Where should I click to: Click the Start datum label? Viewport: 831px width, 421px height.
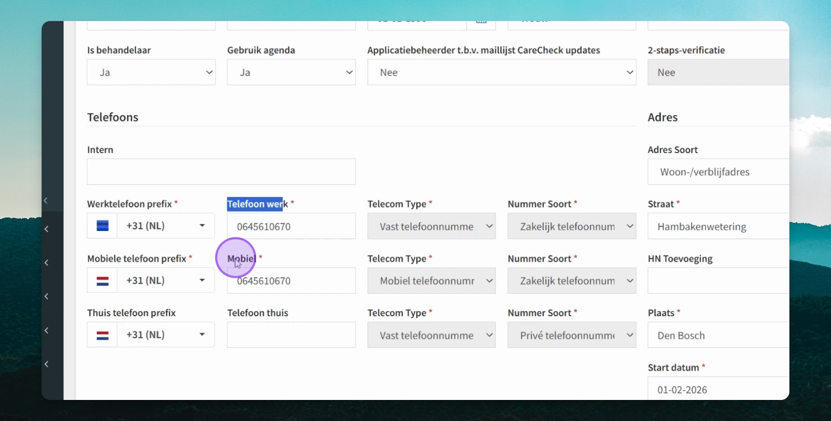[x=674, y=367]
